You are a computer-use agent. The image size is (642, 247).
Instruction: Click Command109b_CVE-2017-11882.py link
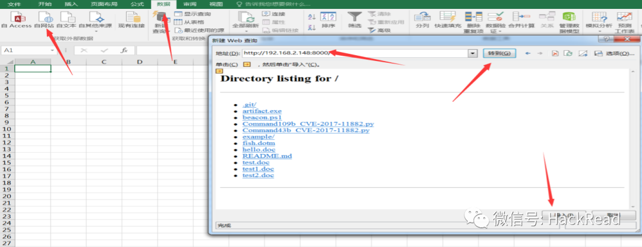(308, 124)
